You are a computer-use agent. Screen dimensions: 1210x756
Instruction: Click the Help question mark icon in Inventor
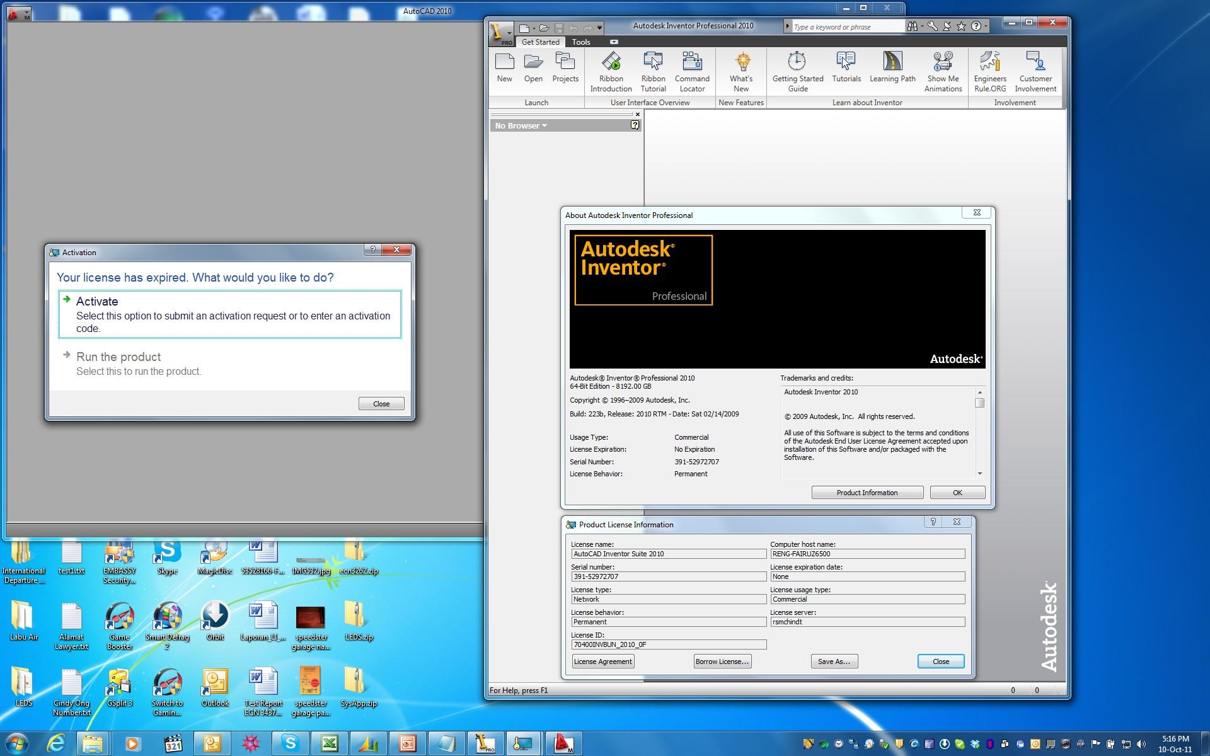point(976,26)
